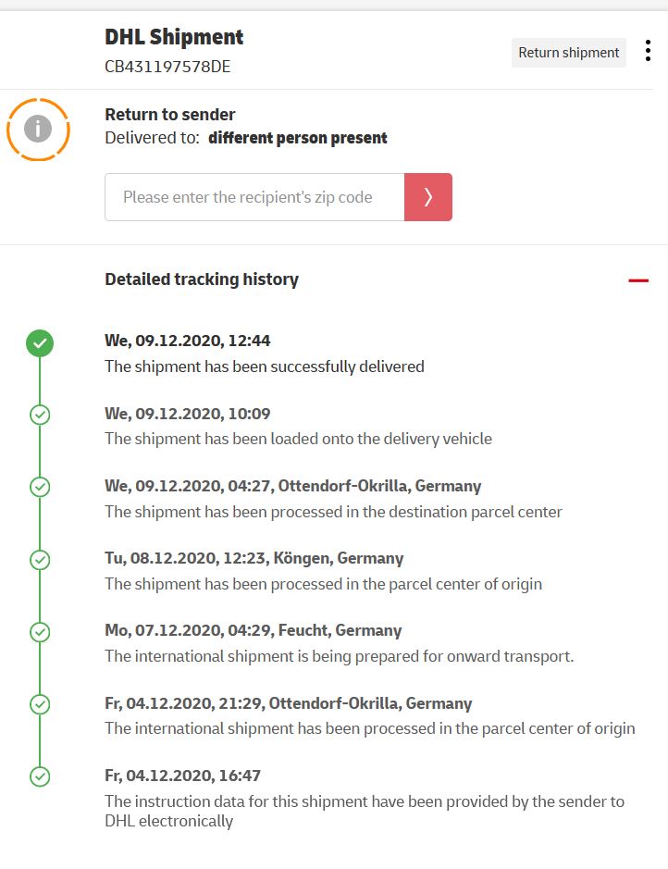Click the checkmark for loaded onto delivery vehicle
Image resolution: width=668 pixels, height=869 pixels.
tap(40, 415)
